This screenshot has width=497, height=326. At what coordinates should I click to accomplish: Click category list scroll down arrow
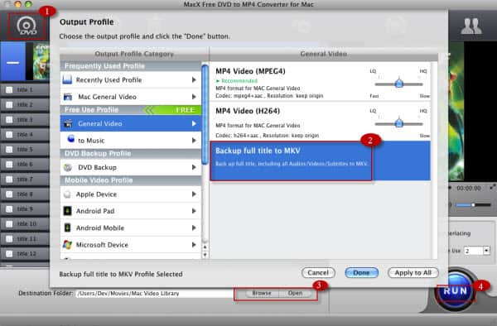[205, 255]
